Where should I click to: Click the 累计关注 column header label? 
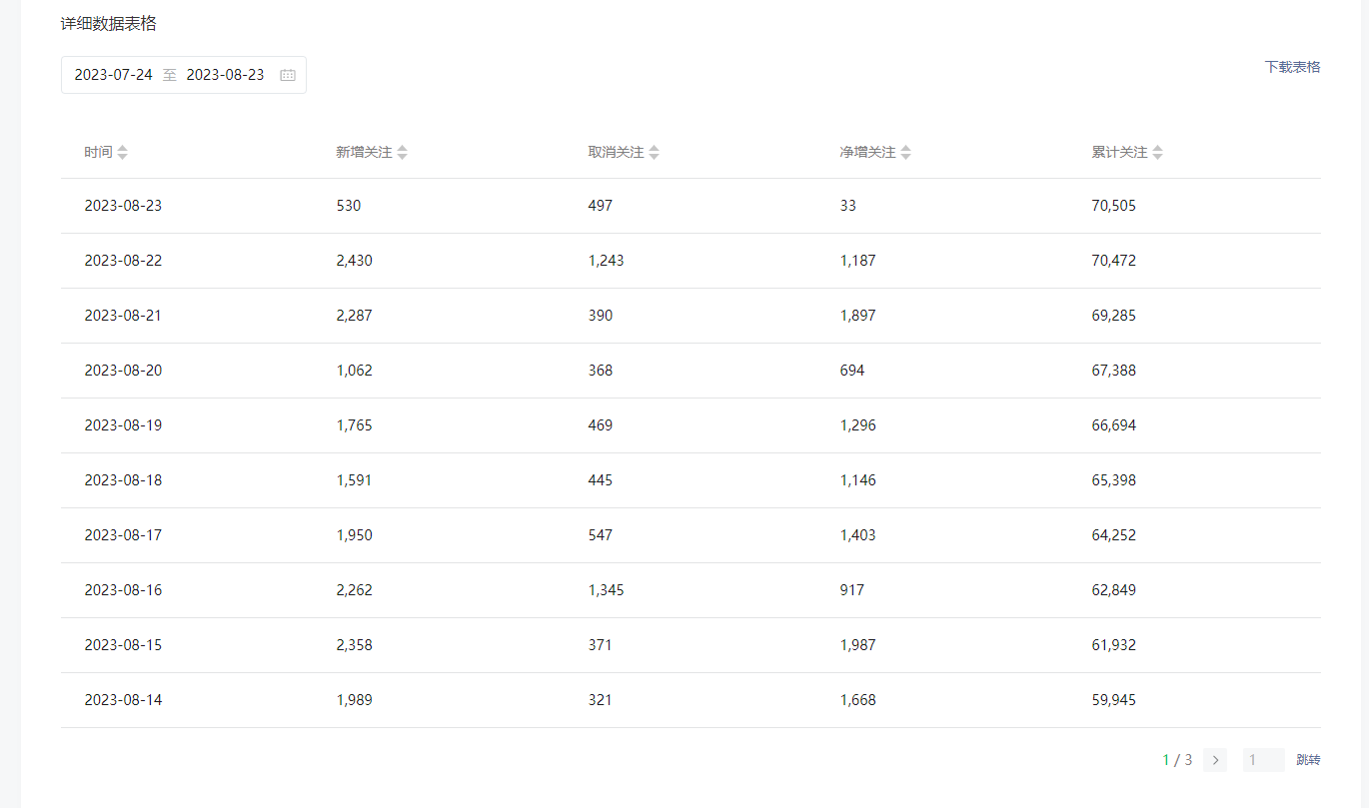point(1119,153)
